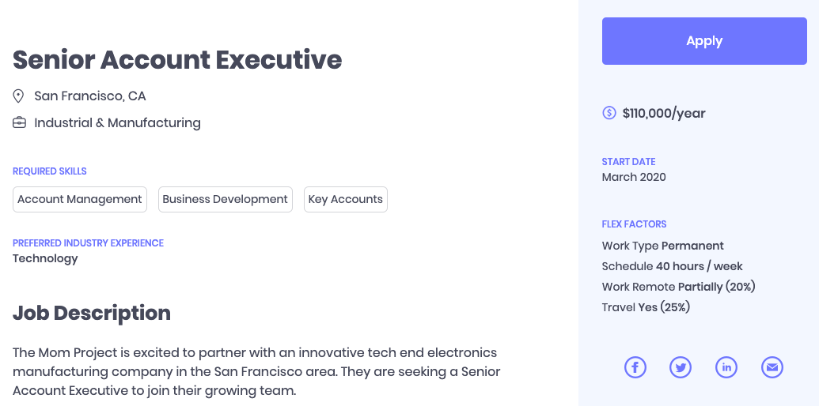Click the March 2020 start date
Screen dimensions: 819x406
634,177
